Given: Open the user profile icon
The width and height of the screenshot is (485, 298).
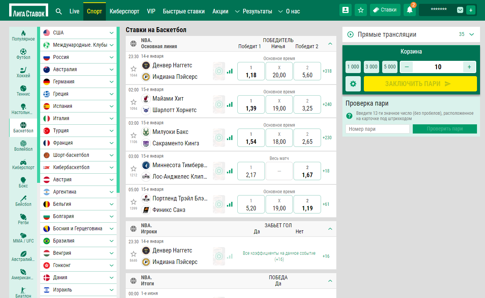Looking at the screenshot, I should [x=346, y=10].
